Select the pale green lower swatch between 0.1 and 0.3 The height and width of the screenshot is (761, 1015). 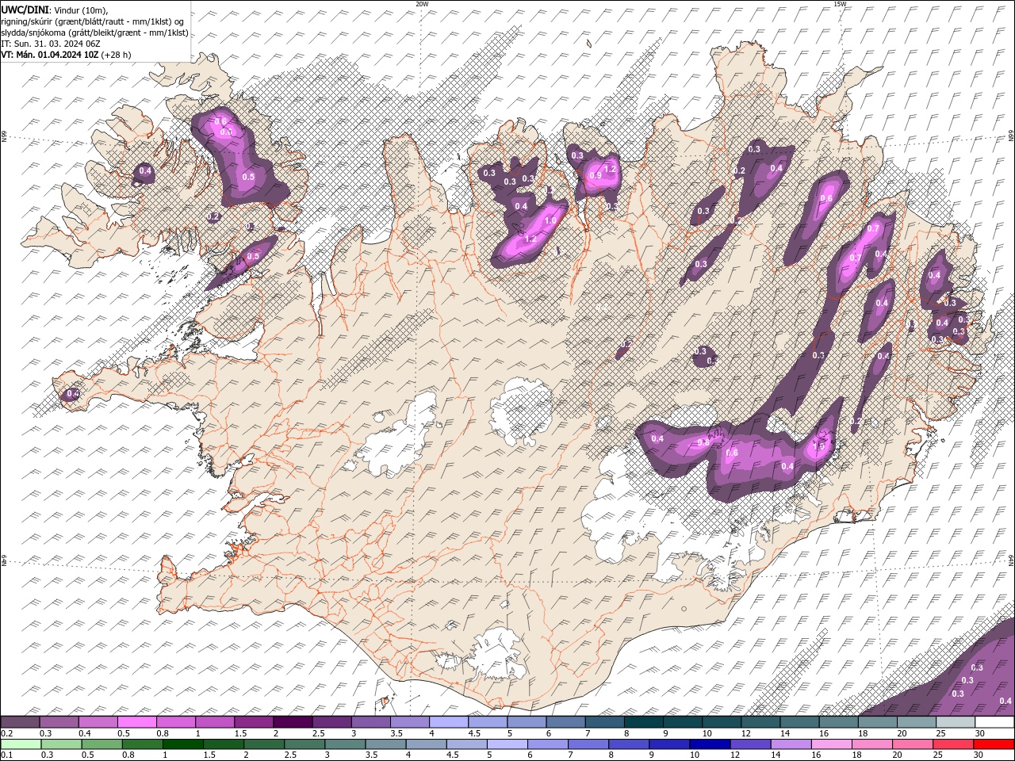pos(20,744)
